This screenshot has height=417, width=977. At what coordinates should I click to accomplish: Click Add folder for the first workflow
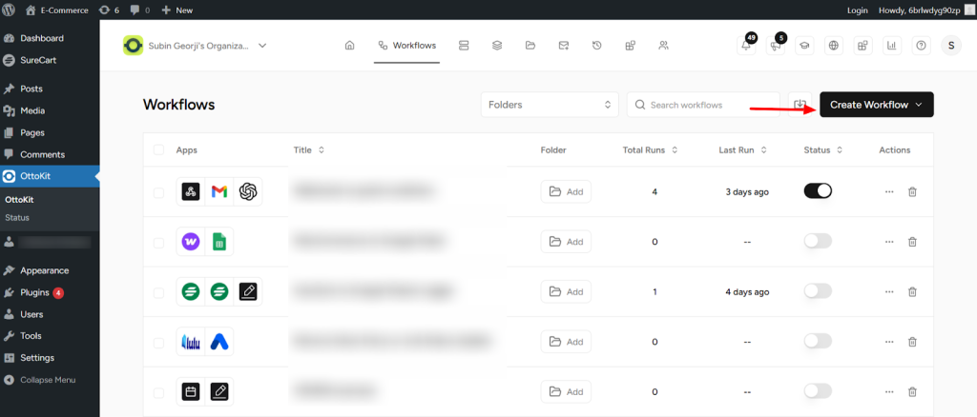[x=566, y=191]
